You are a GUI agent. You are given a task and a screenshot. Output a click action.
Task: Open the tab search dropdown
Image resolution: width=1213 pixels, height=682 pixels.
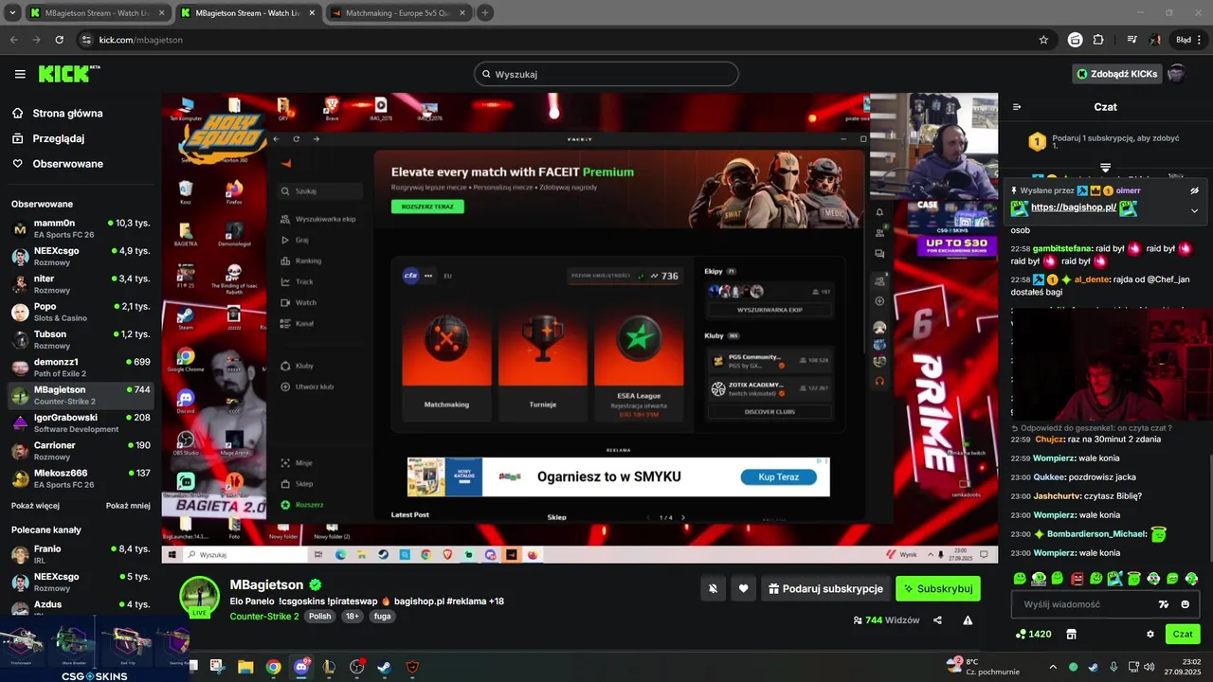12,13
